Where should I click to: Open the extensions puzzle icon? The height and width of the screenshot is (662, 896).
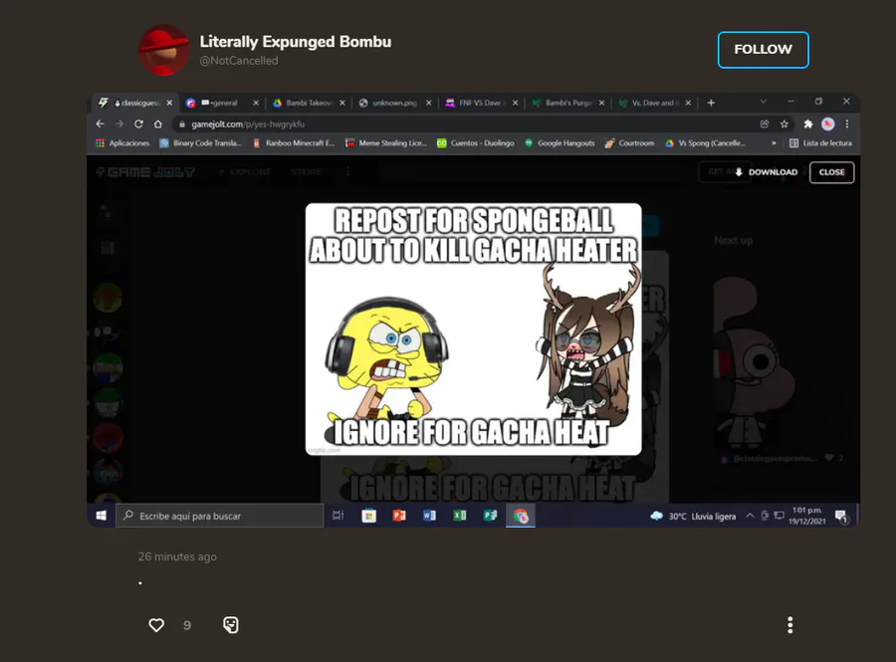pos(808,124)
